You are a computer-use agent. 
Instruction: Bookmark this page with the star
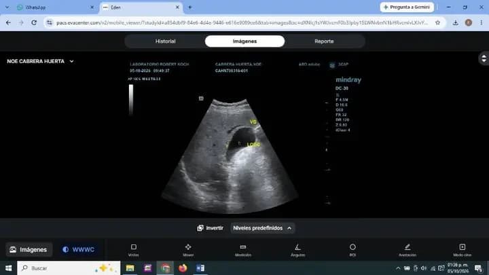click(438, 22)
